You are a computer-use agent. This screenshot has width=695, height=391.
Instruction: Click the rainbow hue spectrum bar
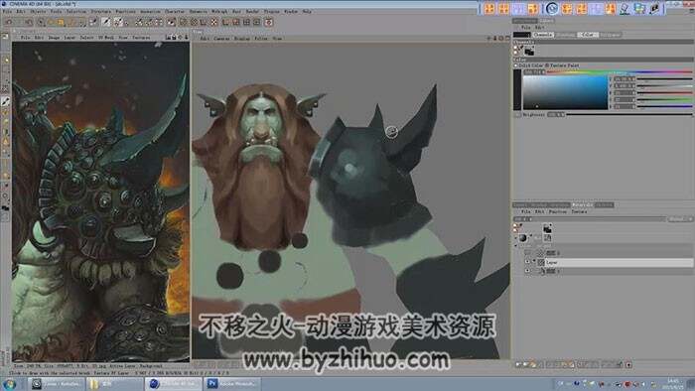coord(620,71)
